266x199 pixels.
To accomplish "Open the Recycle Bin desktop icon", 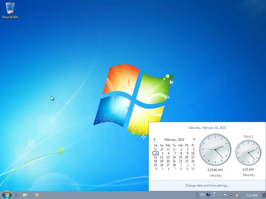I will click(10, 10).
